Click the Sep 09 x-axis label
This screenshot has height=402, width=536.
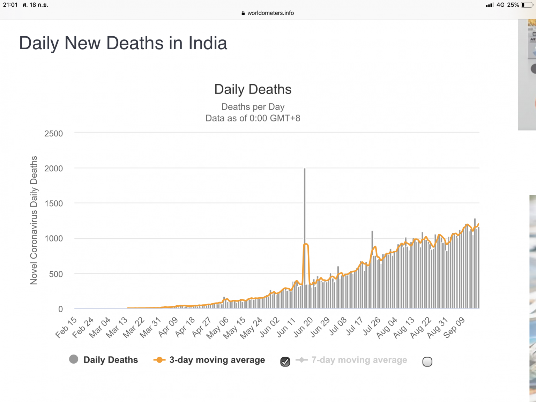454,328
